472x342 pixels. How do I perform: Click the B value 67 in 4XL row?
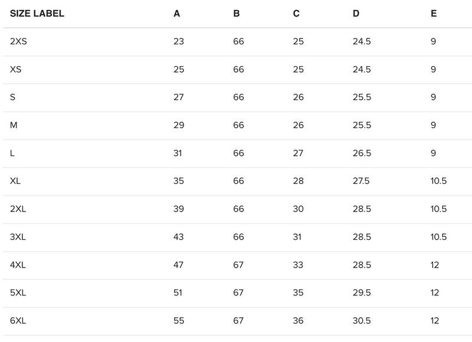tap(238, 265)
